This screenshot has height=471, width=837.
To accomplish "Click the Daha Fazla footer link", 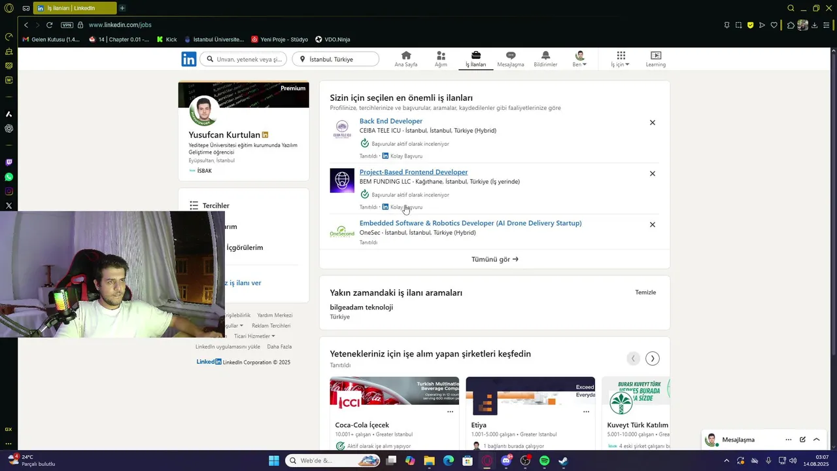I will point(279,347).
